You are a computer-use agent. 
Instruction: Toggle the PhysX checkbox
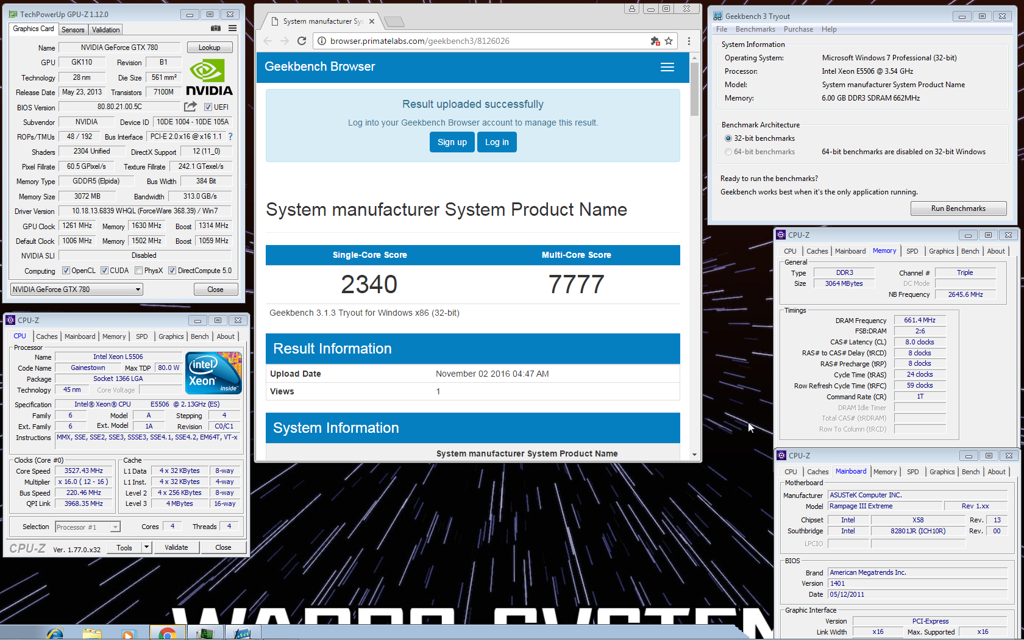point(139,271)
